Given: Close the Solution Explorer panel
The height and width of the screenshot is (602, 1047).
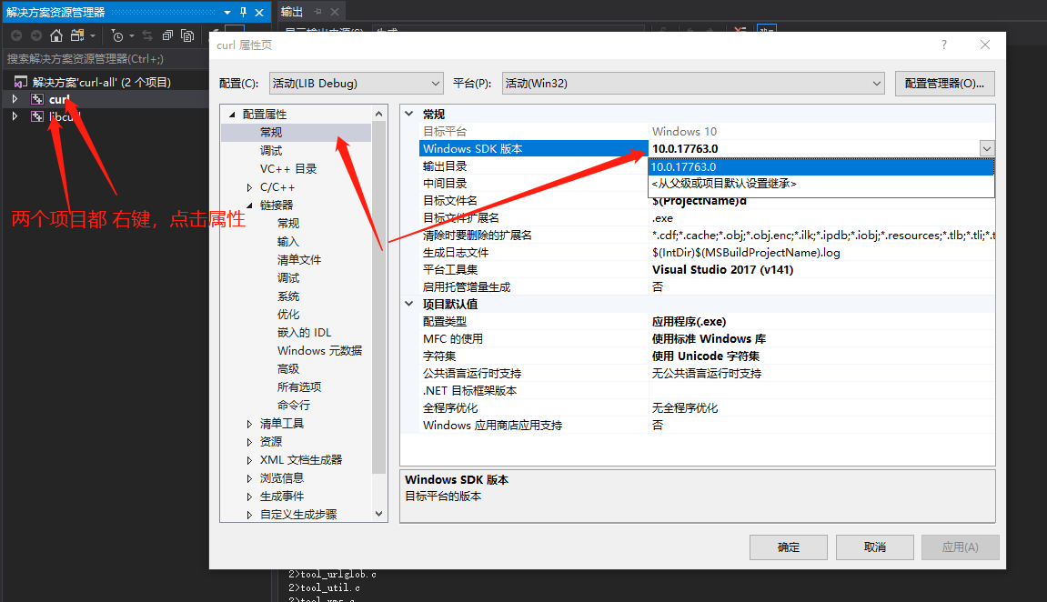Looking at the screenshot, I should (x=259, y=12).
